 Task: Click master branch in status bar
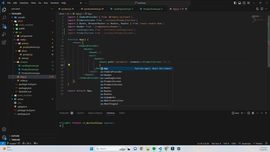pos(12,144)
